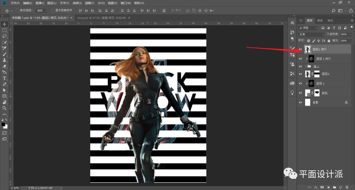
Task: Open the 正常 blend mode dropdown
Action: [x=311, y=34]
